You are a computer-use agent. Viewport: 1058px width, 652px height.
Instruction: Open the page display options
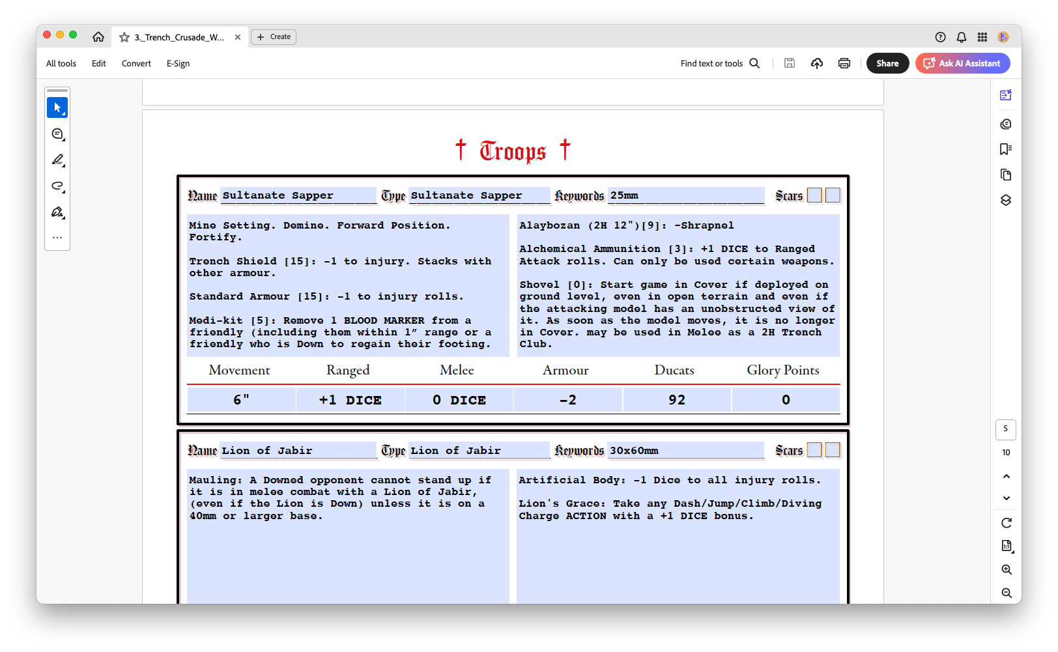(x=1007, y=546)
